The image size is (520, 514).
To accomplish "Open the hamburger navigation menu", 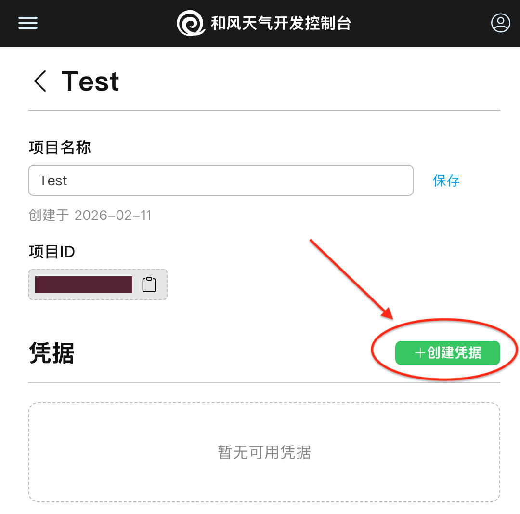I will click(28, 23).
